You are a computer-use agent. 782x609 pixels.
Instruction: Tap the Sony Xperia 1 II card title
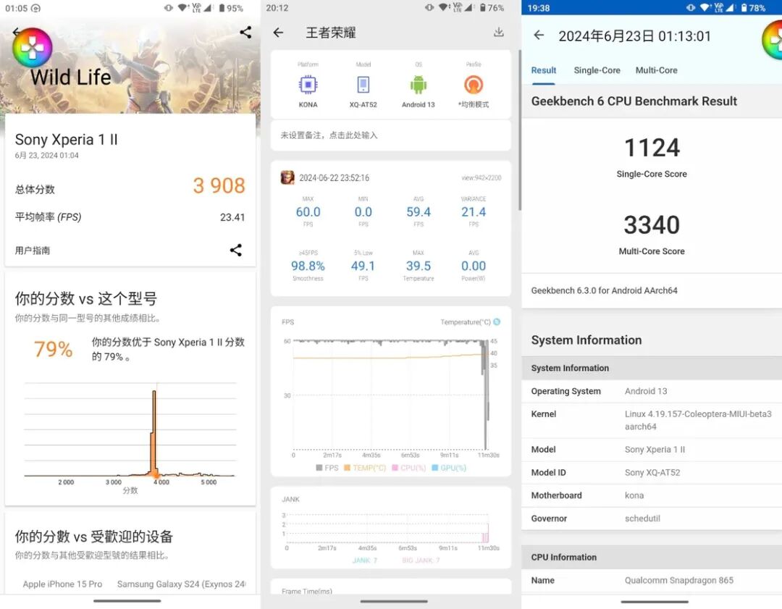(x=67, y=140)
